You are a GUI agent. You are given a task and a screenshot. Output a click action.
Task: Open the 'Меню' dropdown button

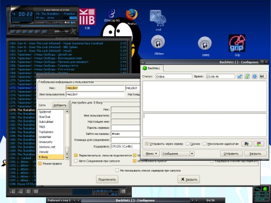point(151,154)
